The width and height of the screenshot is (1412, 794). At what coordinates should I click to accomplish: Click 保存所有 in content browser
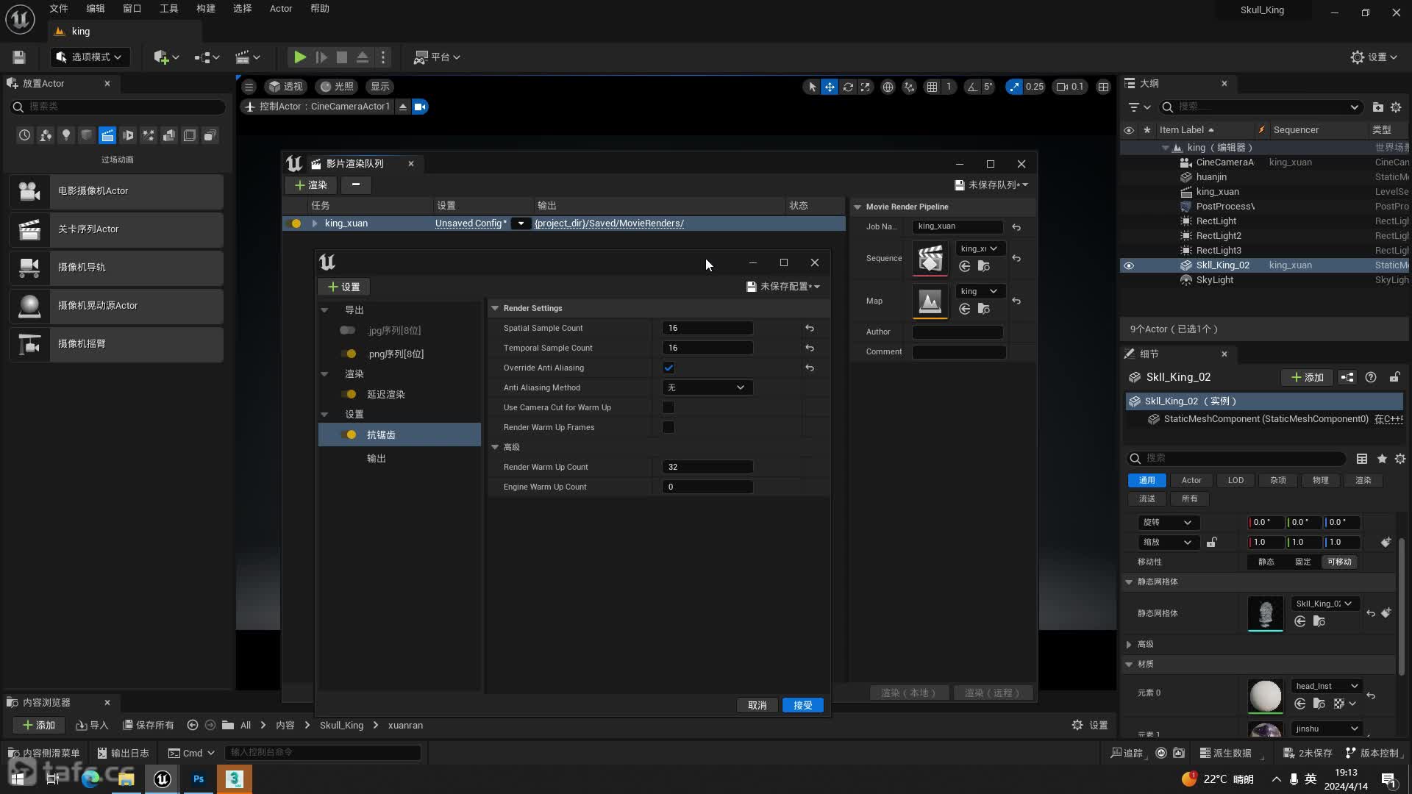point(149,725)
